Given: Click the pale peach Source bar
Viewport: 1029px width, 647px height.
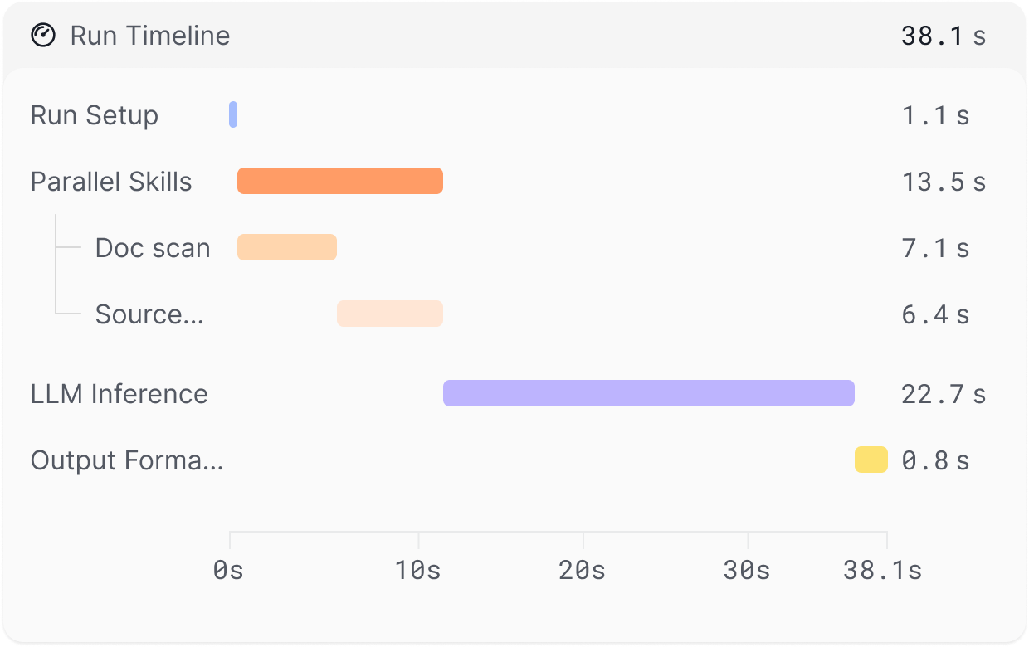Looking at the screenshot, I should tap(390, 314).
